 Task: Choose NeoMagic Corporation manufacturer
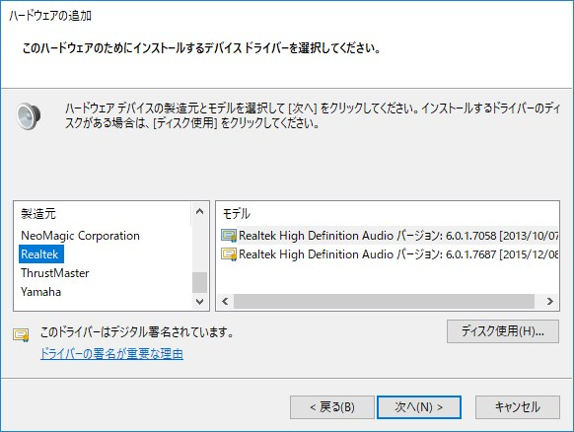pos(80,236)
